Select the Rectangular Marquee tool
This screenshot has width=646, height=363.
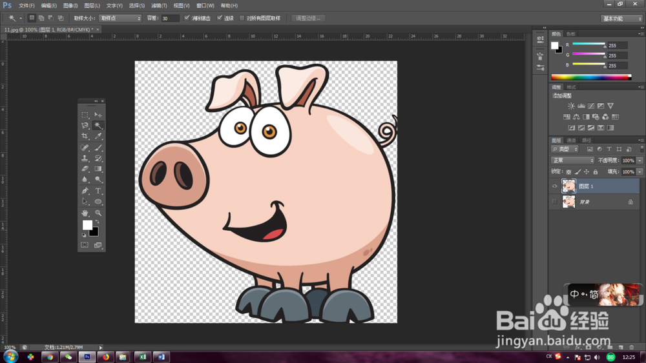point(85,115)
